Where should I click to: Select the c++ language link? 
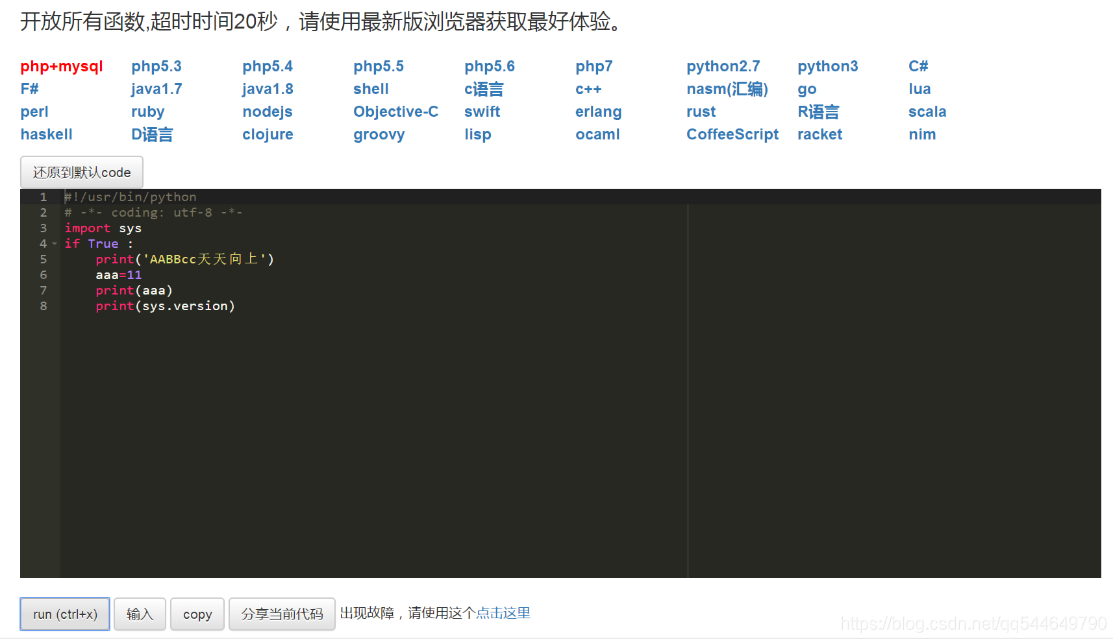coord(588,89)
